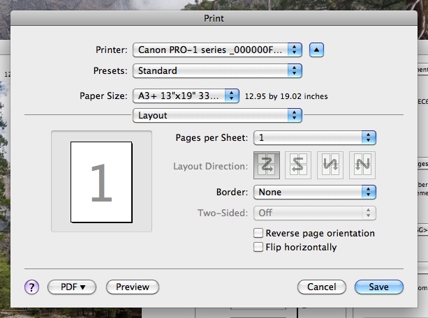Switch print options pane via Layout menu

pos(217,115)
